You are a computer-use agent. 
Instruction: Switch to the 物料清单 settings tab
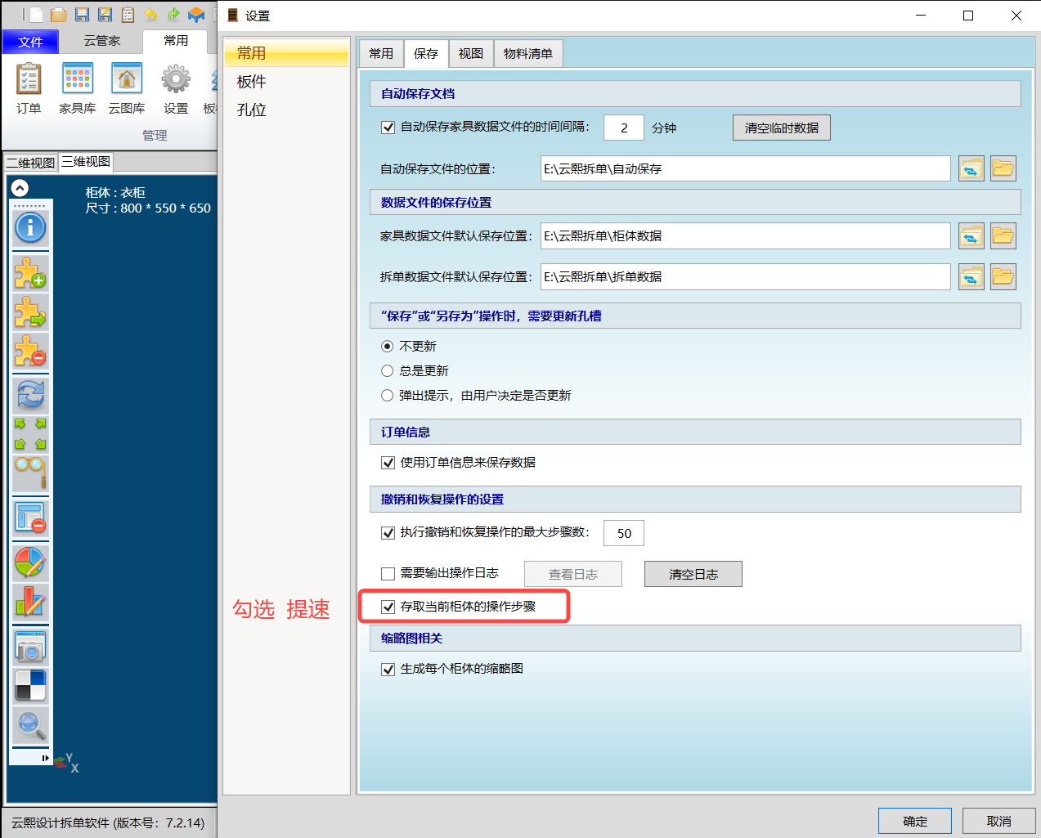point(528,53)
